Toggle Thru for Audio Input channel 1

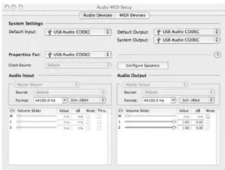99,122
